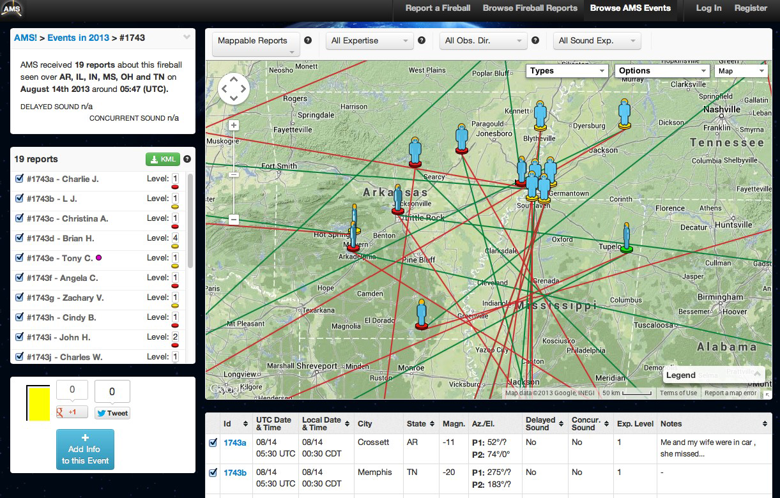Collapse the event summary panel chevron
780x498 pixels.
click(x=187, y=37)
